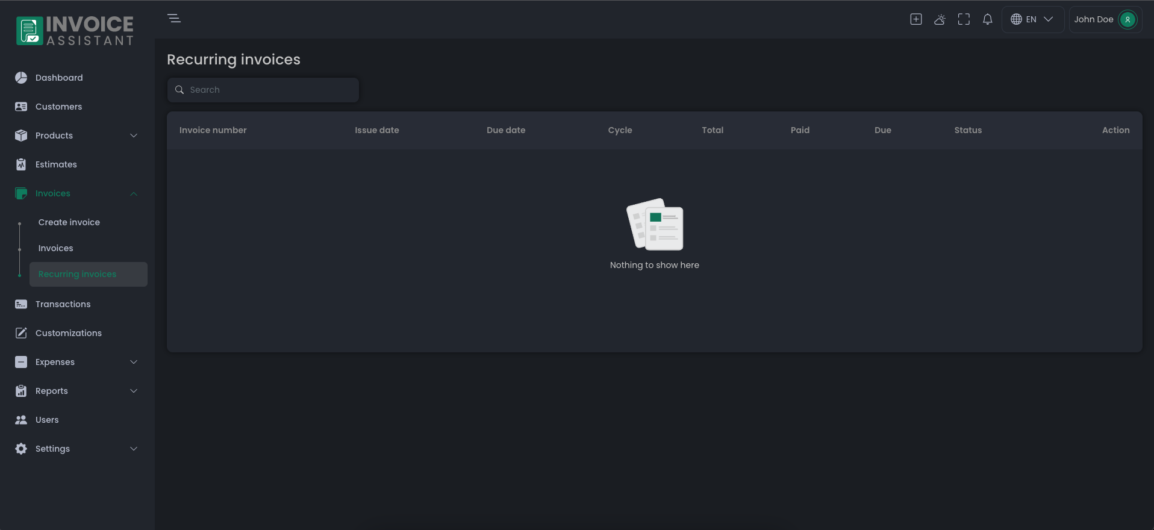The height and width of the screenshot is (530, 1154).
Task: Click the Total column header
Action: point(713,130)
